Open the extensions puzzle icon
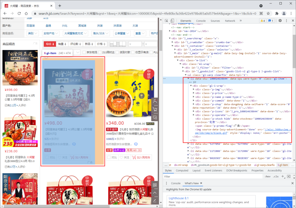This screenshot has height=208, width=296. [x=277, y=13]
